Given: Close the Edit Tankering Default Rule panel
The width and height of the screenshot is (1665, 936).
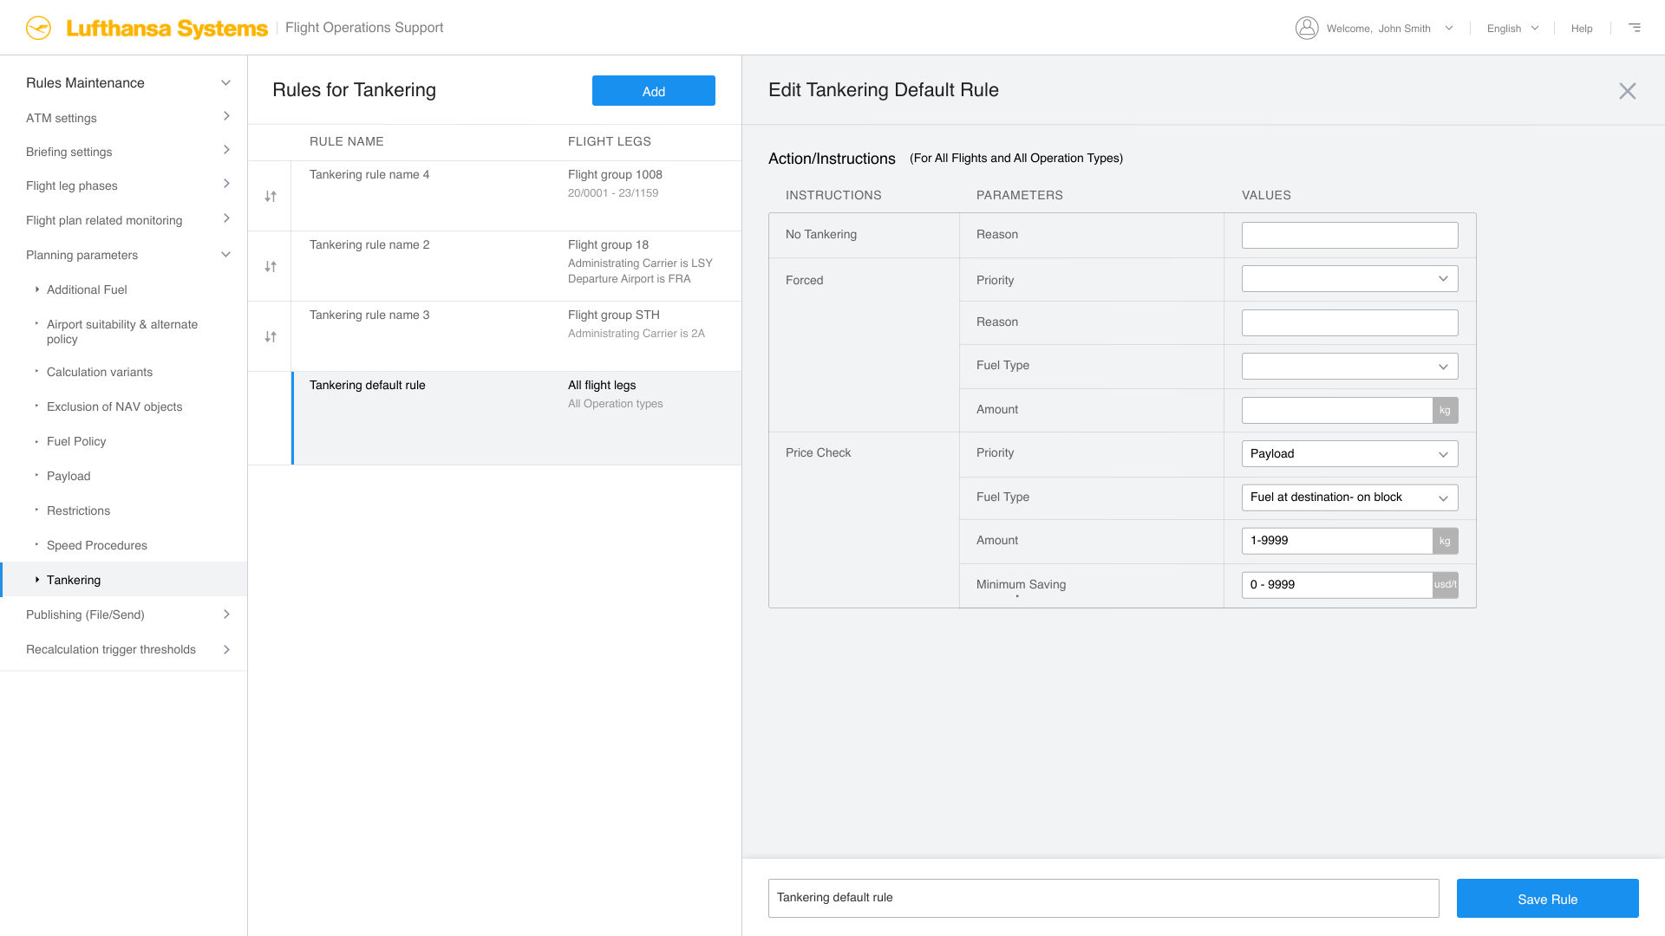Looking at the screenshot, I should 1627,91.
